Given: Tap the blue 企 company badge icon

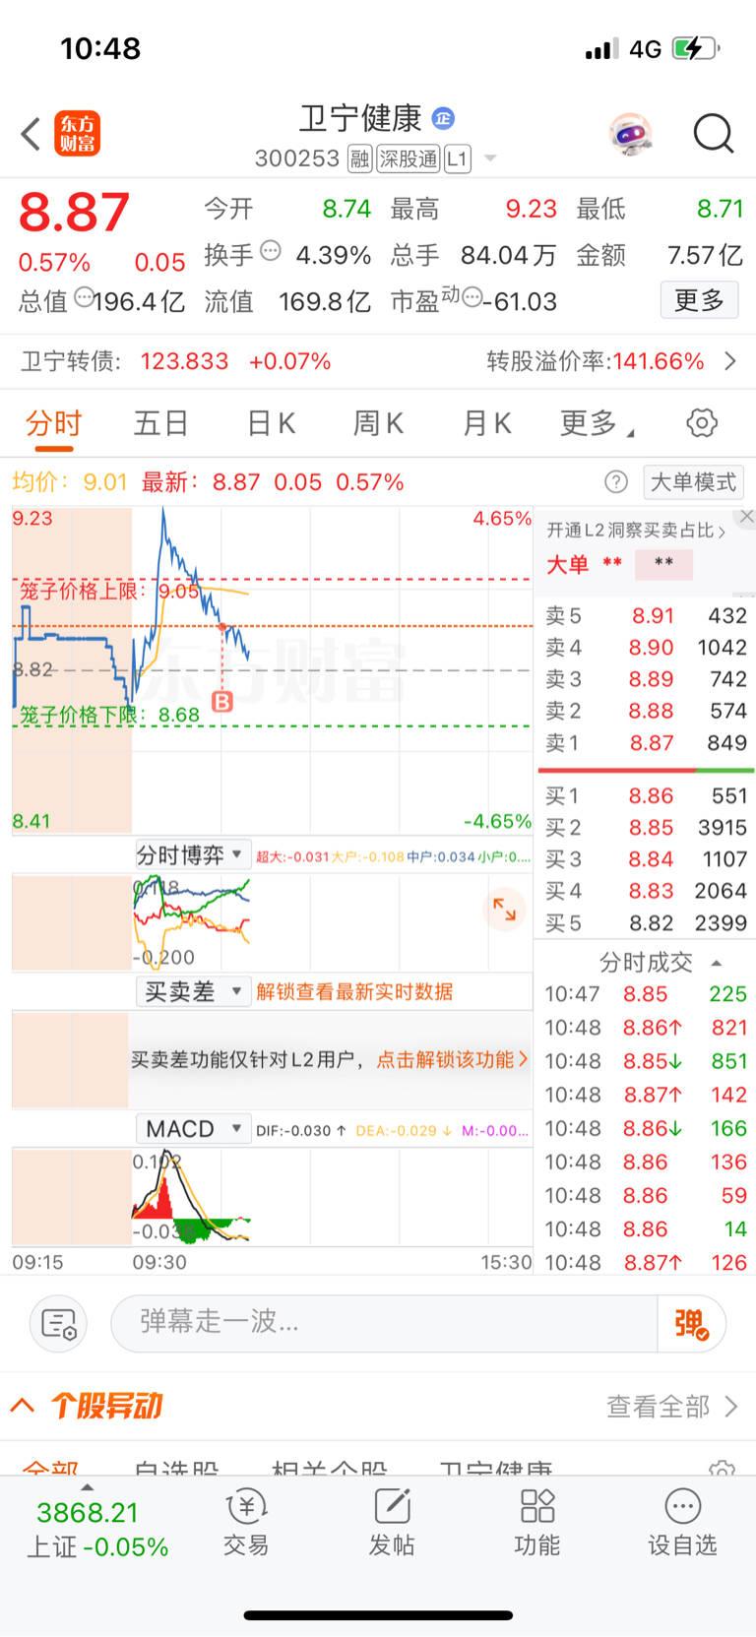Looking at the screenshot, I should click(x=443, y=118).
